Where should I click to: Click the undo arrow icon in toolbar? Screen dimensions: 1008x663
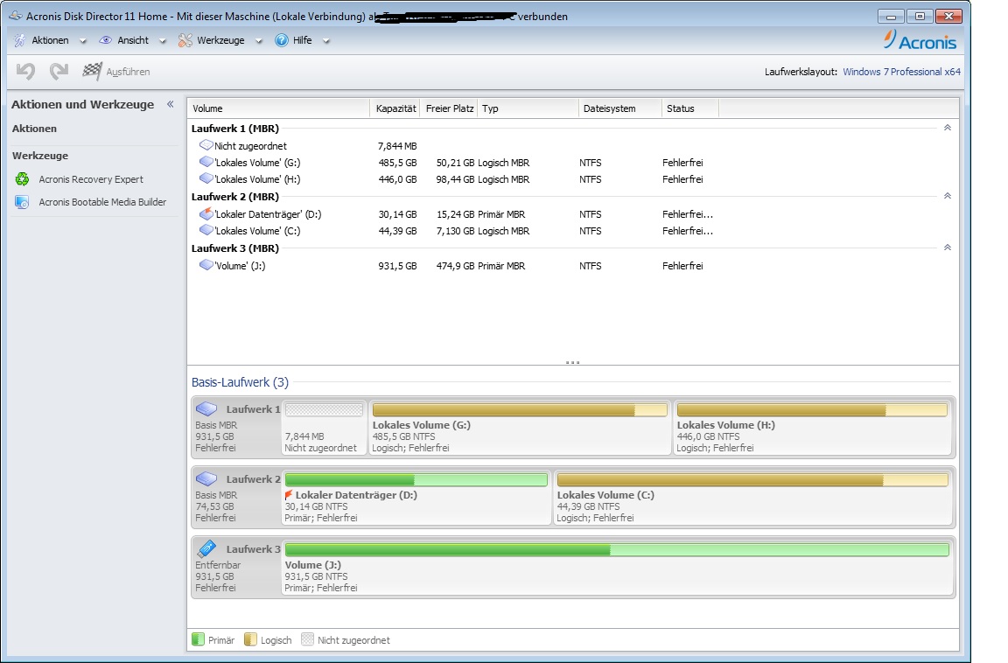(x=25, y=72)
